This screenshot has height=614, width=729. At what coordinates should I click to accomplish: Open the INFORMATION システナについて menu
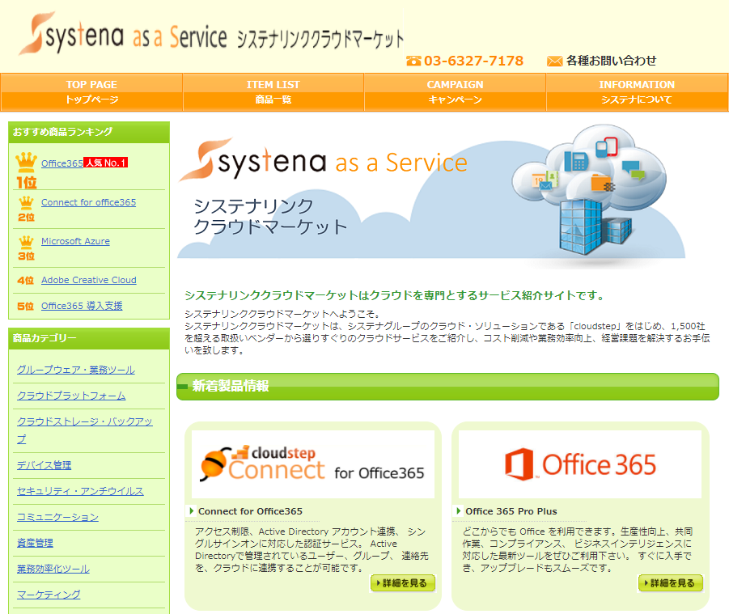point(637,92)
